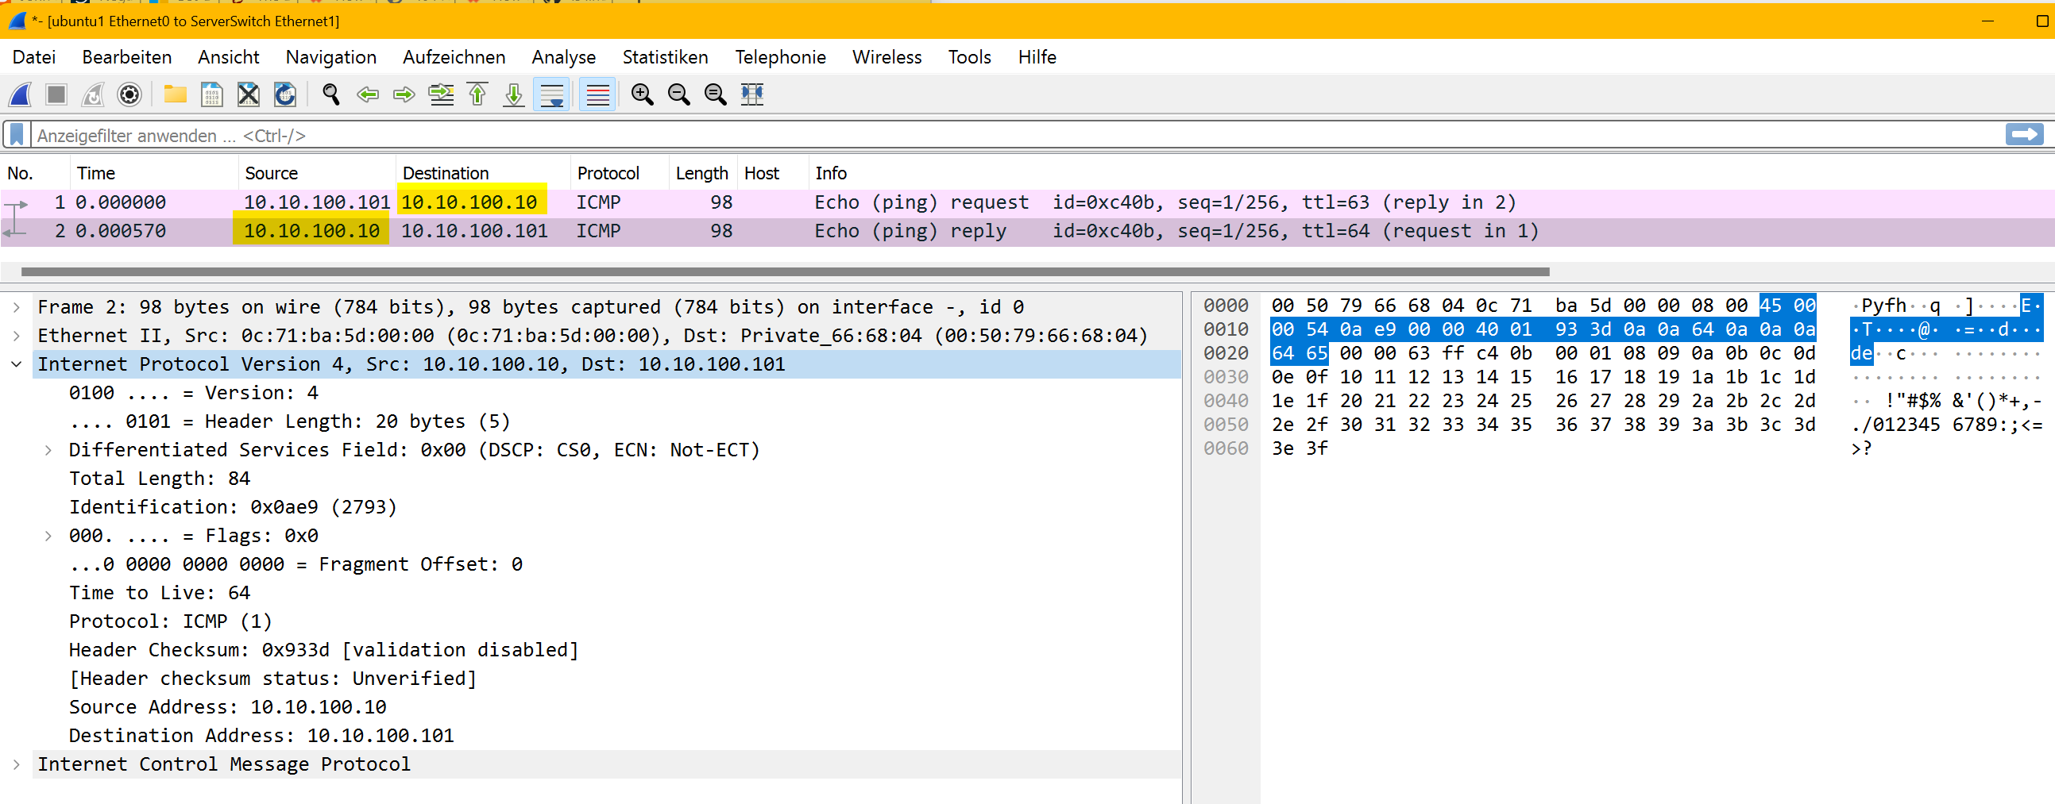The height and width of the screenshot is (804, 2055).
Task: Click the find packet magnifier icon
Action: [x=330, y=94]
